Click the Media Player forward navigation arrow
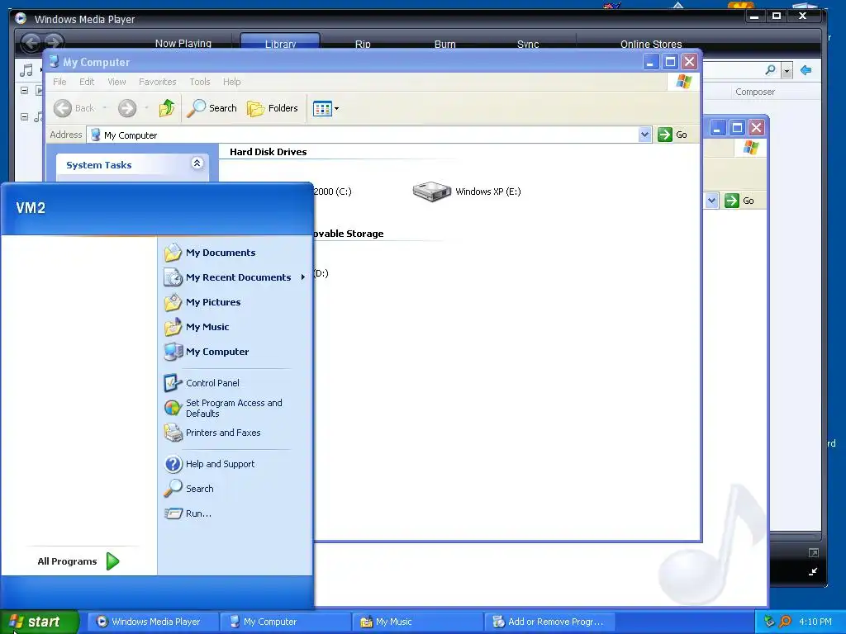This screenshot has width=846, height=634. point(54,42)
